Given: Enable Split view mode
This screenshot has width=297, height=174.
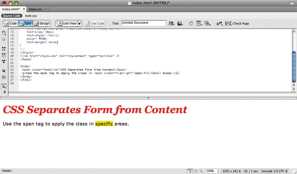Looking at the screenshot, I should pos(25,23).
